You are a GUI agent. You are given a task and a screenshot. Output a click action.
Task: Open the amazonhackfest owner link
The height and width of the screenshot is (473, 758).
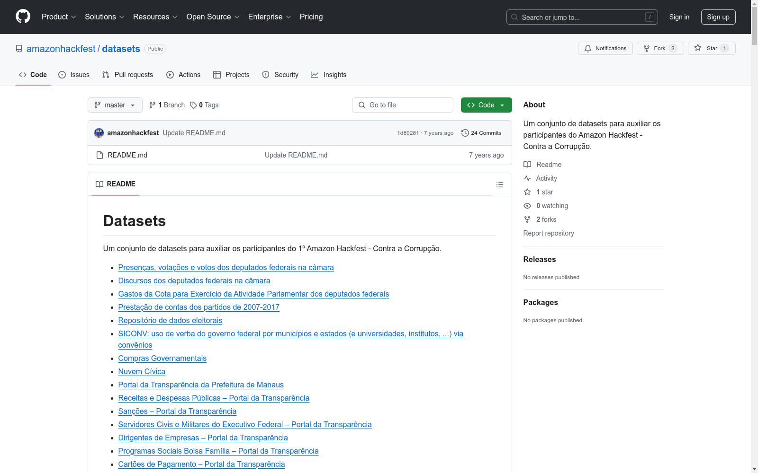coord(61,49)
